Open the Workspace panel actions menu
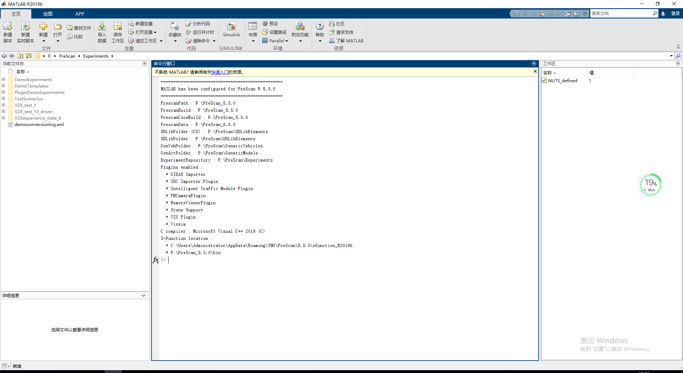The width and height of the screenshot is (683, 373). (678, 64)
